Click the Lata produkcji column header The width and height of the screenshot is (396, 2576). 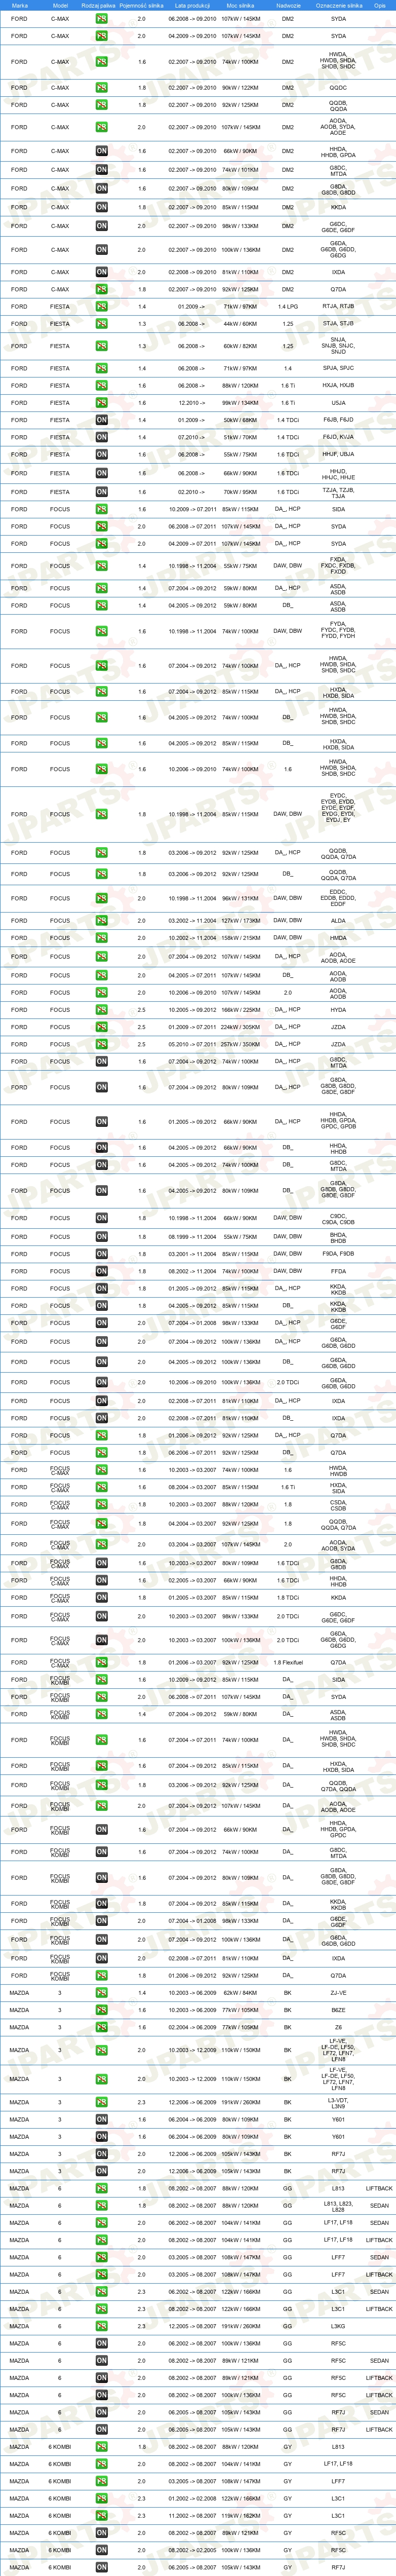192,5
